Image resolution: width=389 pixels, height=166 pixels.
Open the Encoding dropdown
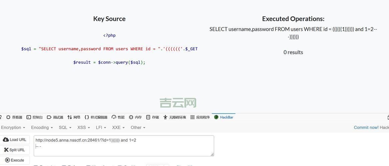point(42,127)
